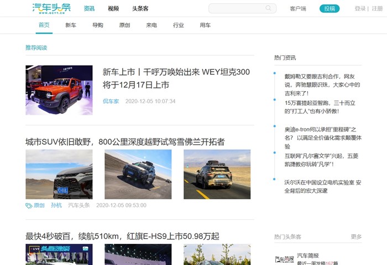Open 城市SUV依旧敢野 article headline
This screenshot has height=265, width=387.
click(125, 142)
